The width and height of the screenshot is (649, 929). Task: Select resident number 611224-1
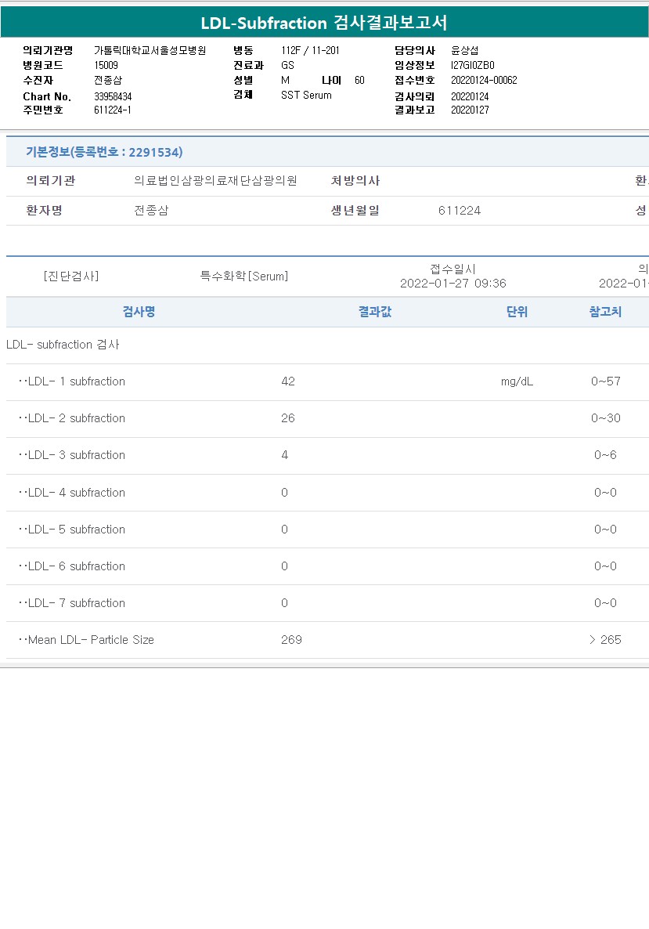coord(113,110)
